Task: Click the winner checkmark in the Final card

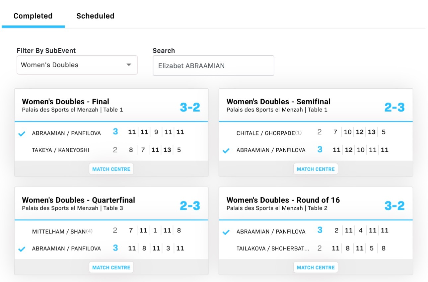Action: point(22,134)
